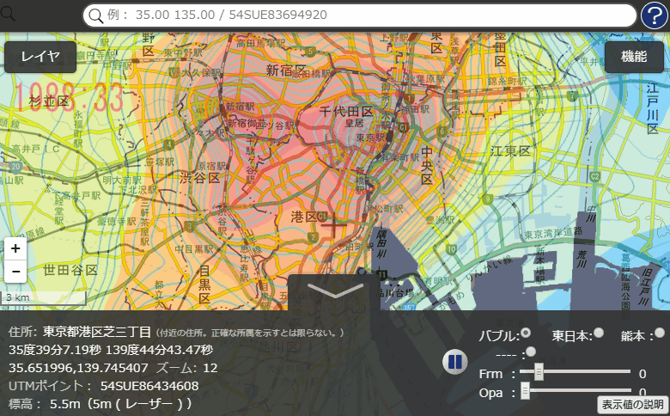The height and width of the screenshot is (416, 670).
Task: Click the coordinate search input field
Action: tap(361, 15)
